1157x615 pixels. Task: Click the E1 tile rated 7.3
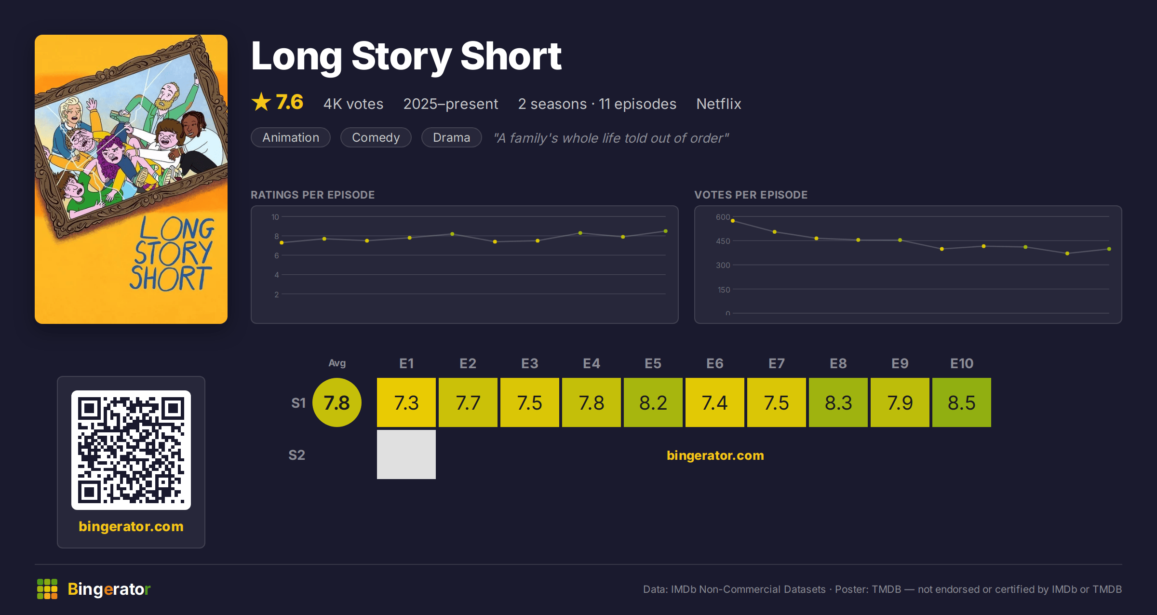(x=406, y=402)
